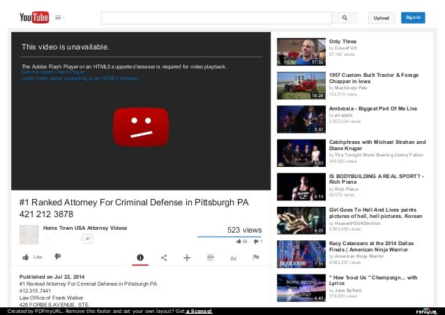
Task: Report video with flag icon
Action: 256,257
